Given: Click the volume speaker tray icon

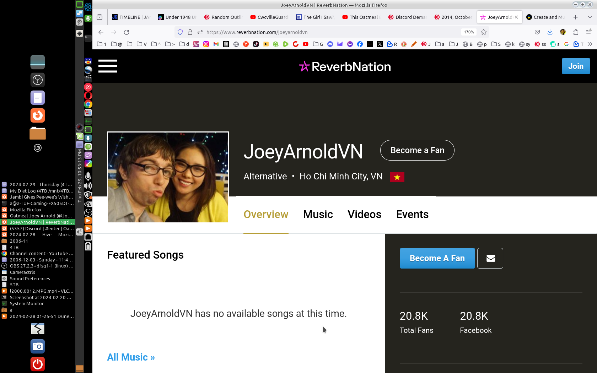Looking at the screenshot, I should [88, 186].
